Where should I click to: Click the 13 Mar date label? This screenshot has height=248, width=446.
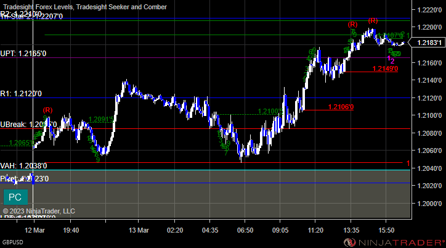[139, 230]
